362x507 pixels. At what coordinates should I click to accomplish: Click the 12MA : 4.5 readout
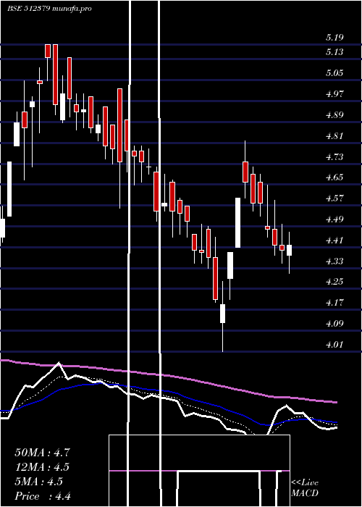(x=42, y=467)
